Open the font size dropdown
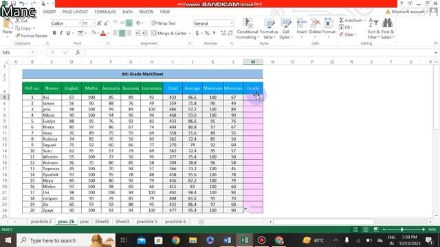Viewport: 440px width, 247px height. [93, 23]
